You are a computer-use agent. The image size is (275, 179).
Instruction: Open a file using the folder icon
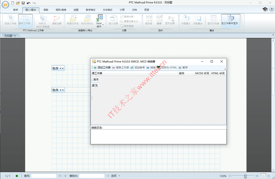18,3
